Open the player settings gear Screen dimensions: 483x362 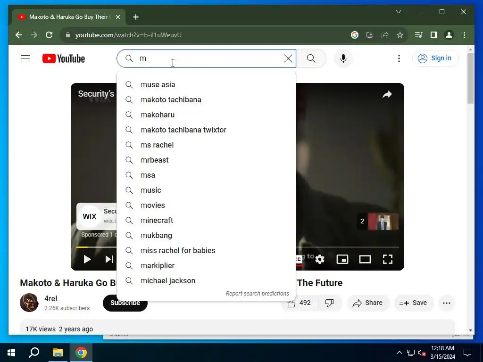coord(320,259)
